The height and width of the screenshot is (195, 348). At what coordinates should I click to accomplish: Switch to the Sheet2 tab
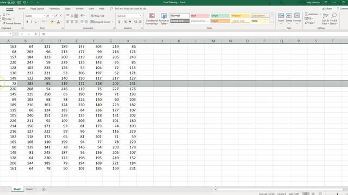click(30, 189)
